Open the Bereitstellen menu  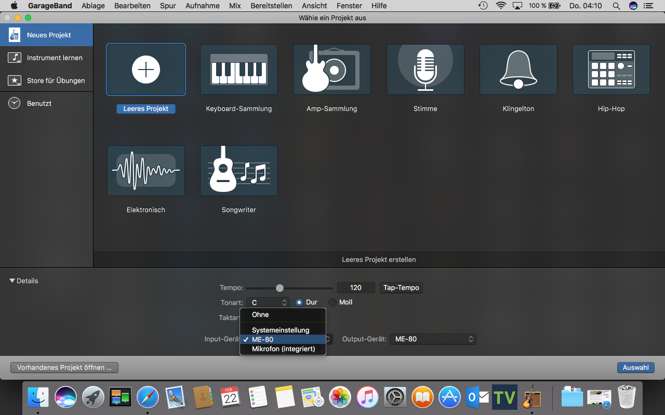click(271, 6)
